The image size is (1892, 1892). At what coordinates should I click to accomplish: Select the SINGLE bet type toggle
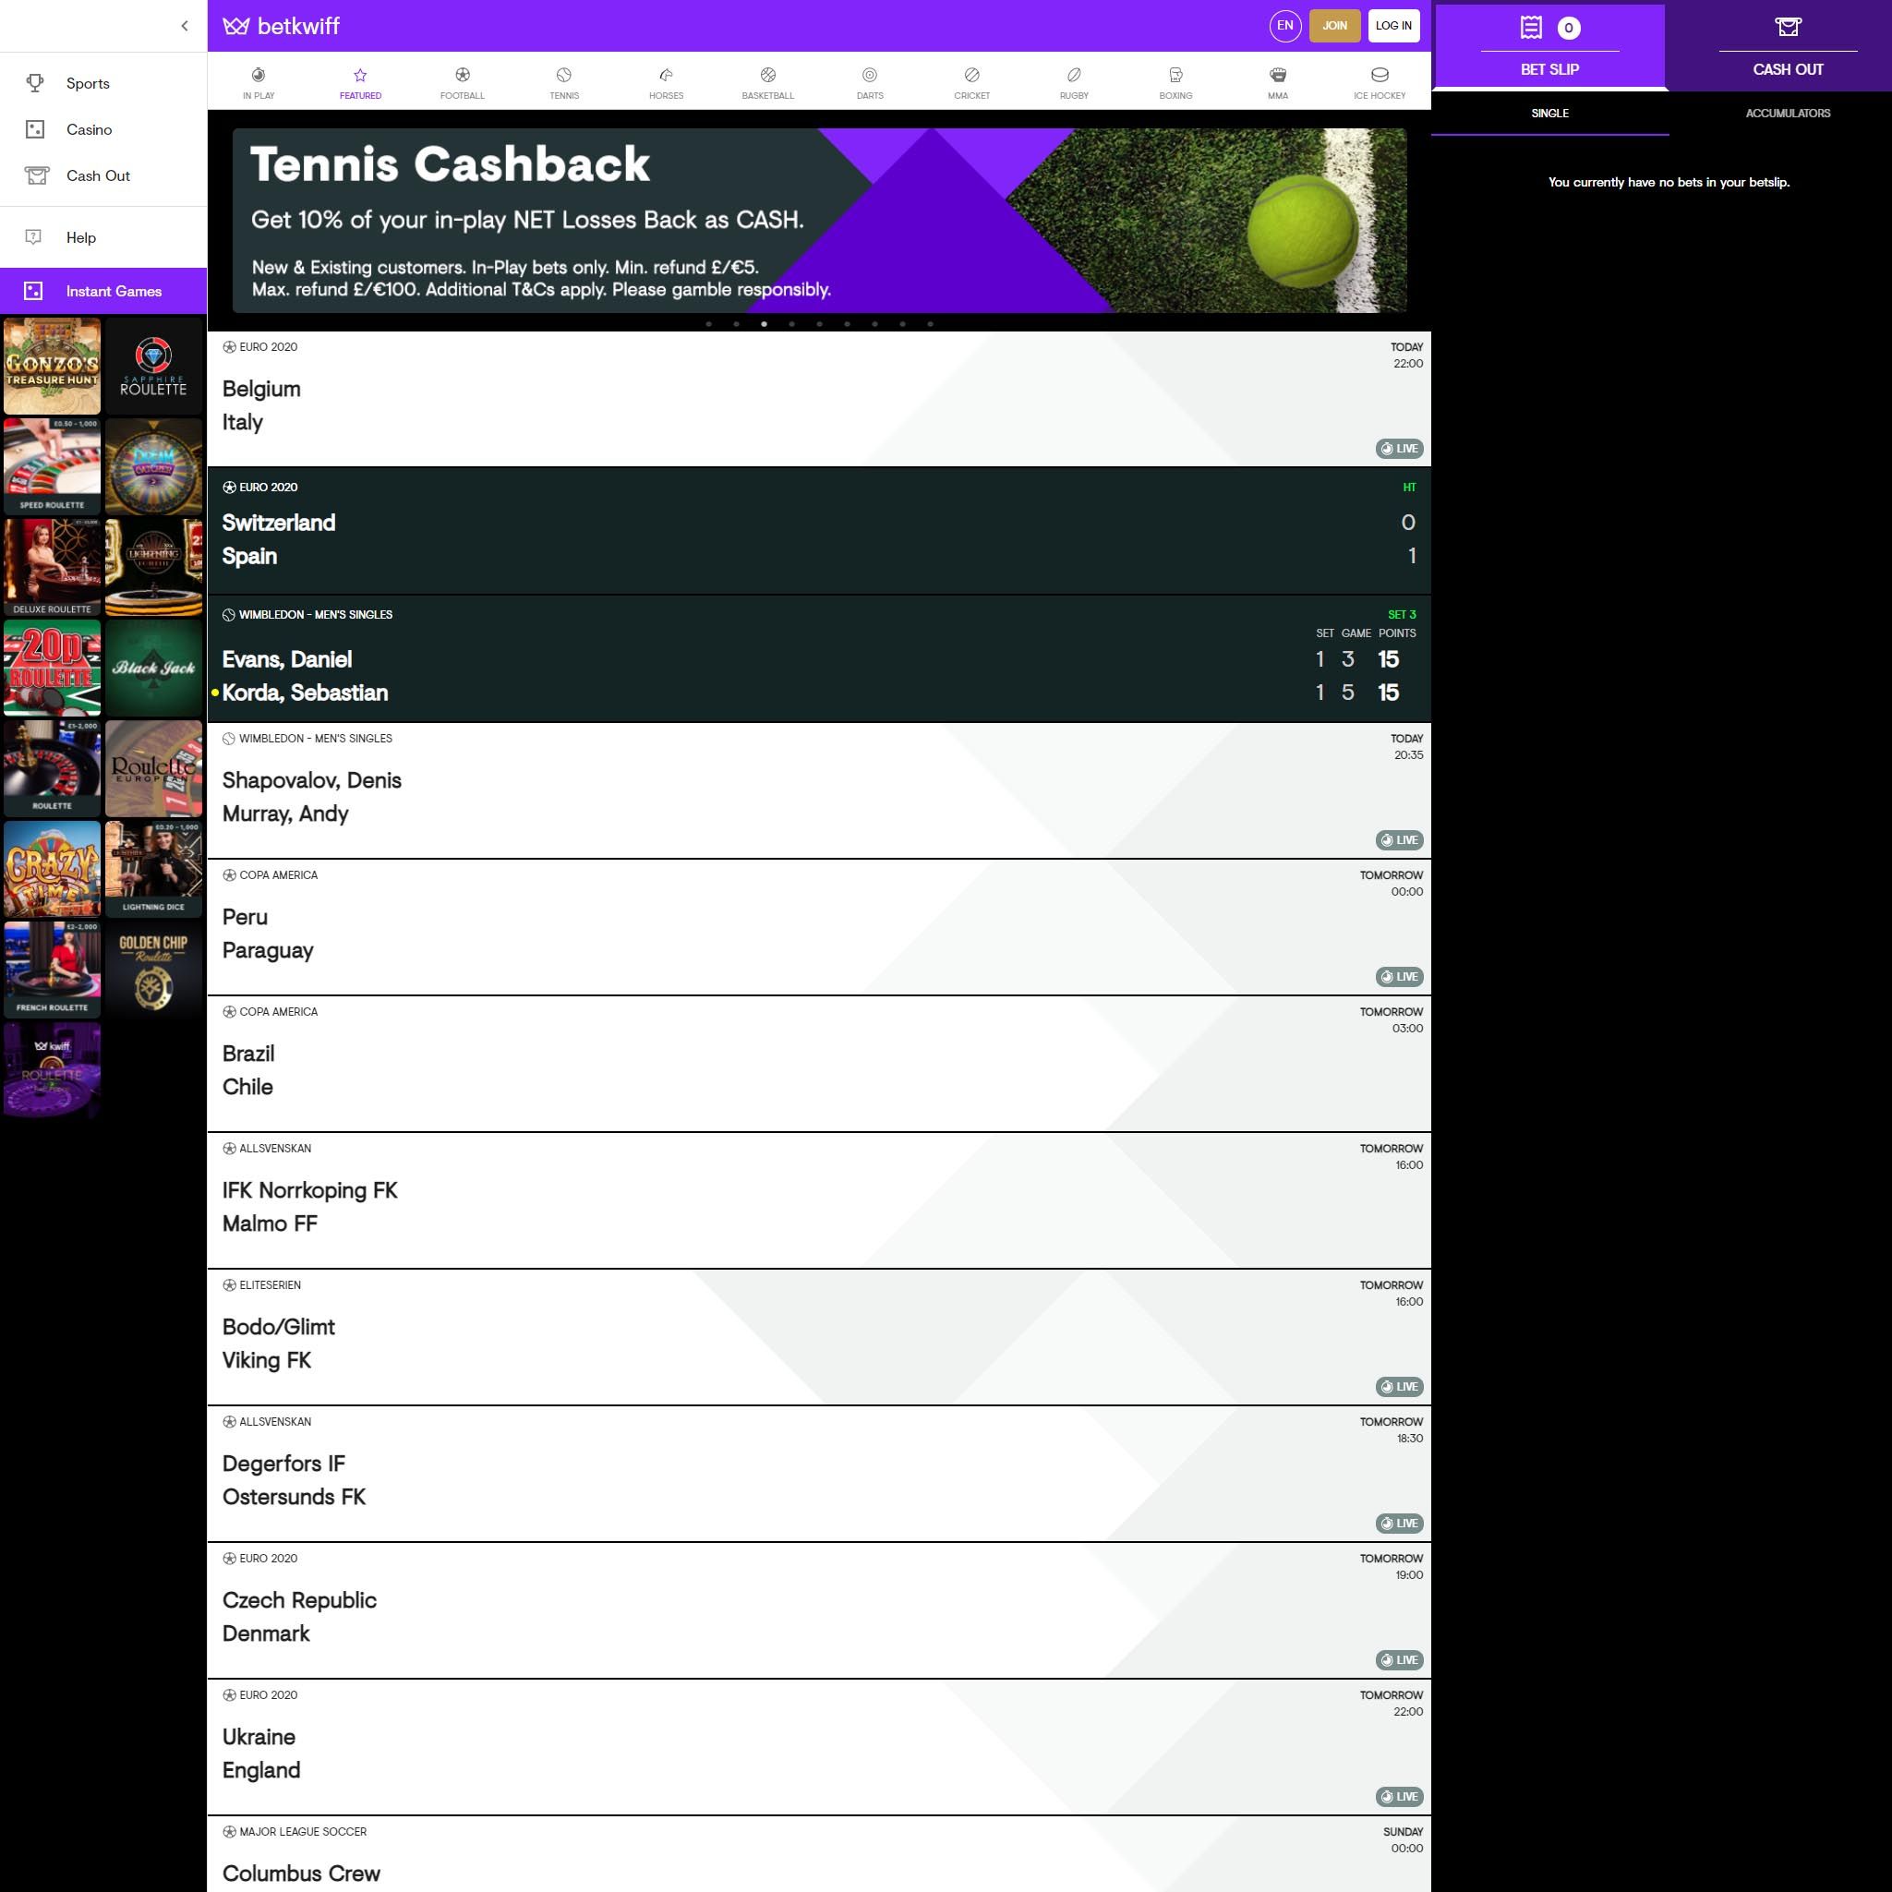click(x=1549, y=111)
